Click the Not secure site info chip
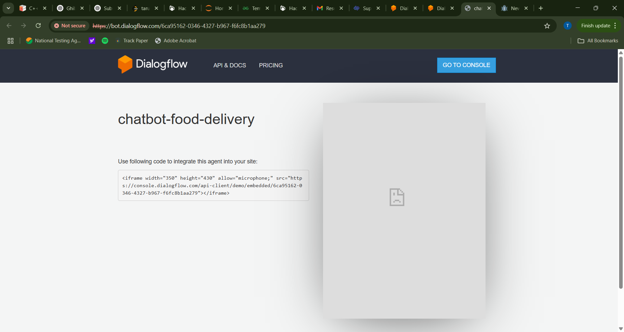624x332 pixels. 70,26
